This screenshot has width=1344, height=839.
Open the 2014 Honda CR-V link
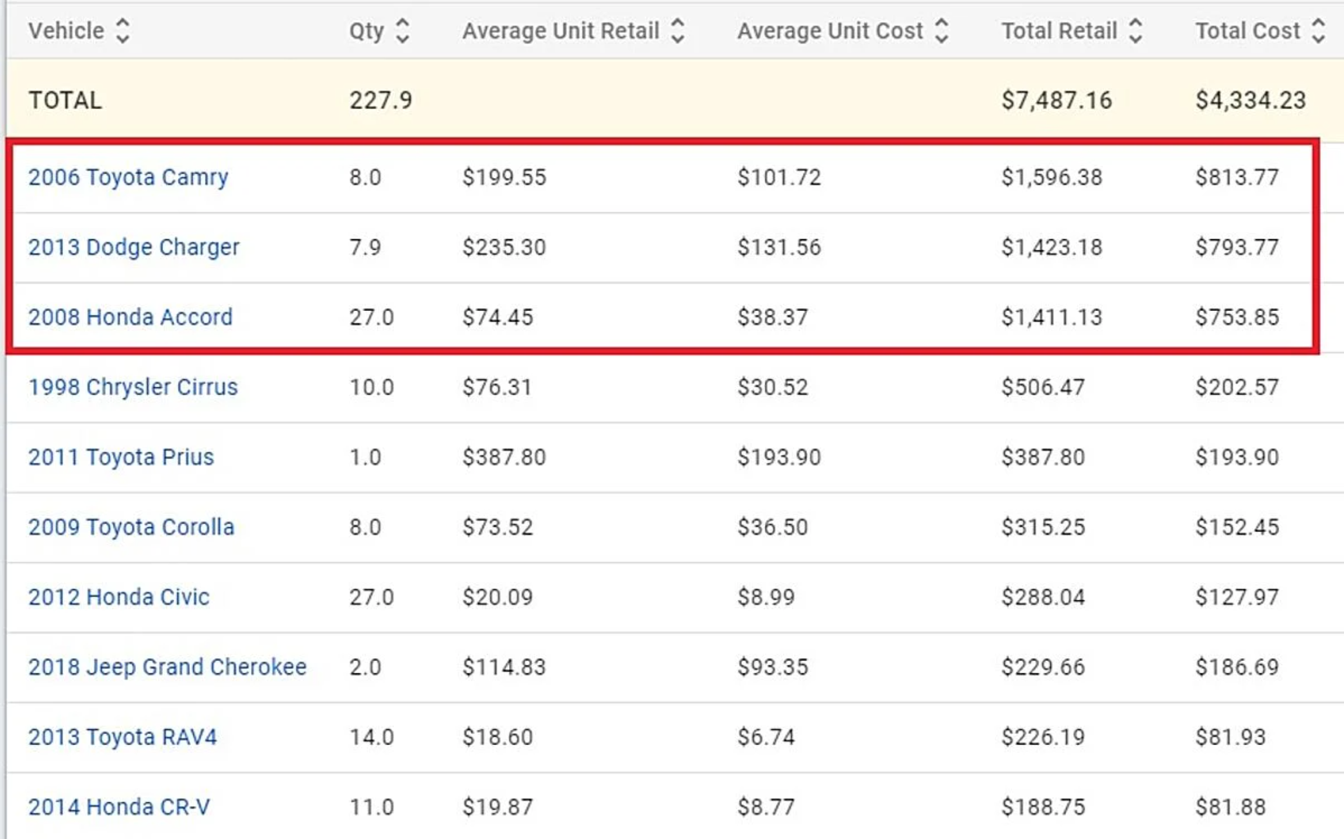click(x=119, y=807)
